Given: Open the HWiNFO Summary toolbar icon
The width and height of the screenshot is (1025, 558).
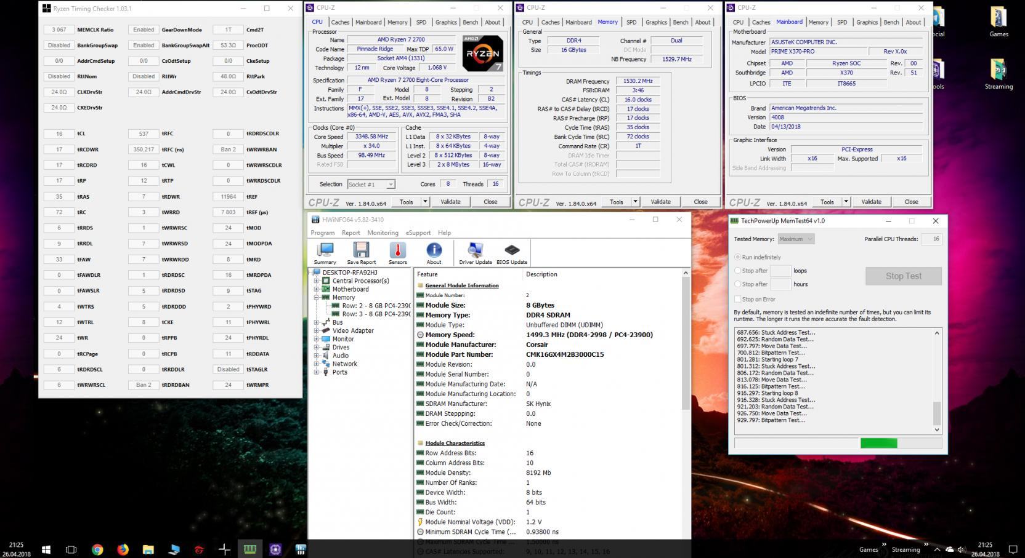Looking at the screenshot, I should tap(325, 253).
